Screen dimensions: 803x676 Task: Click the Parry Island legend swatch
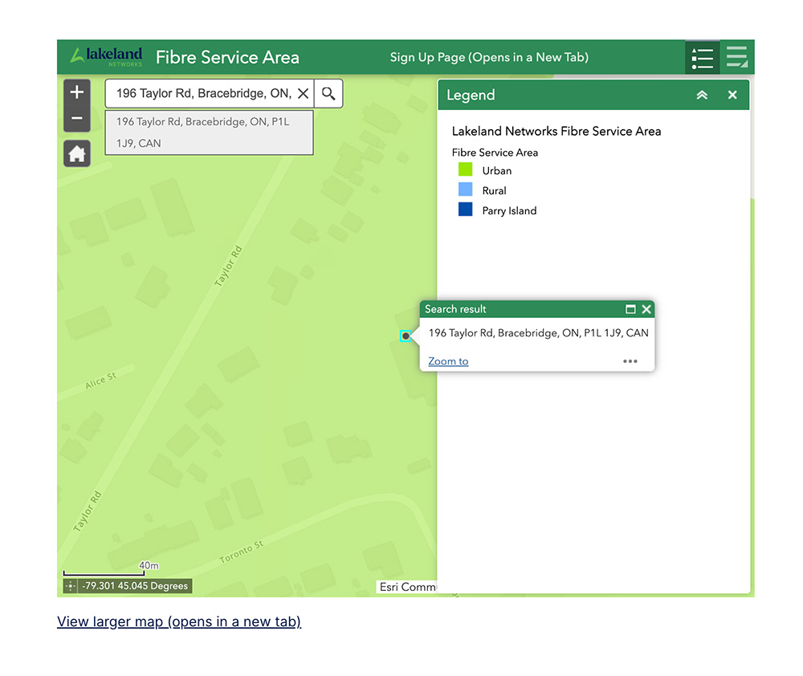pyautogui.click(x=465, y=210)
